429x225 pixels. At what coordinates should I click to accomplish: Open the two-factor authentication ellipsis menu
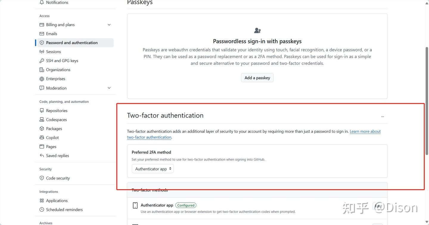click(x=383, y=116)
